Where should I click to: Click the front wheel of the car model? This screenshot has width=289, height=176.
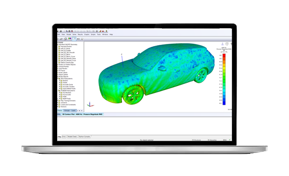[x=133, y=95]
